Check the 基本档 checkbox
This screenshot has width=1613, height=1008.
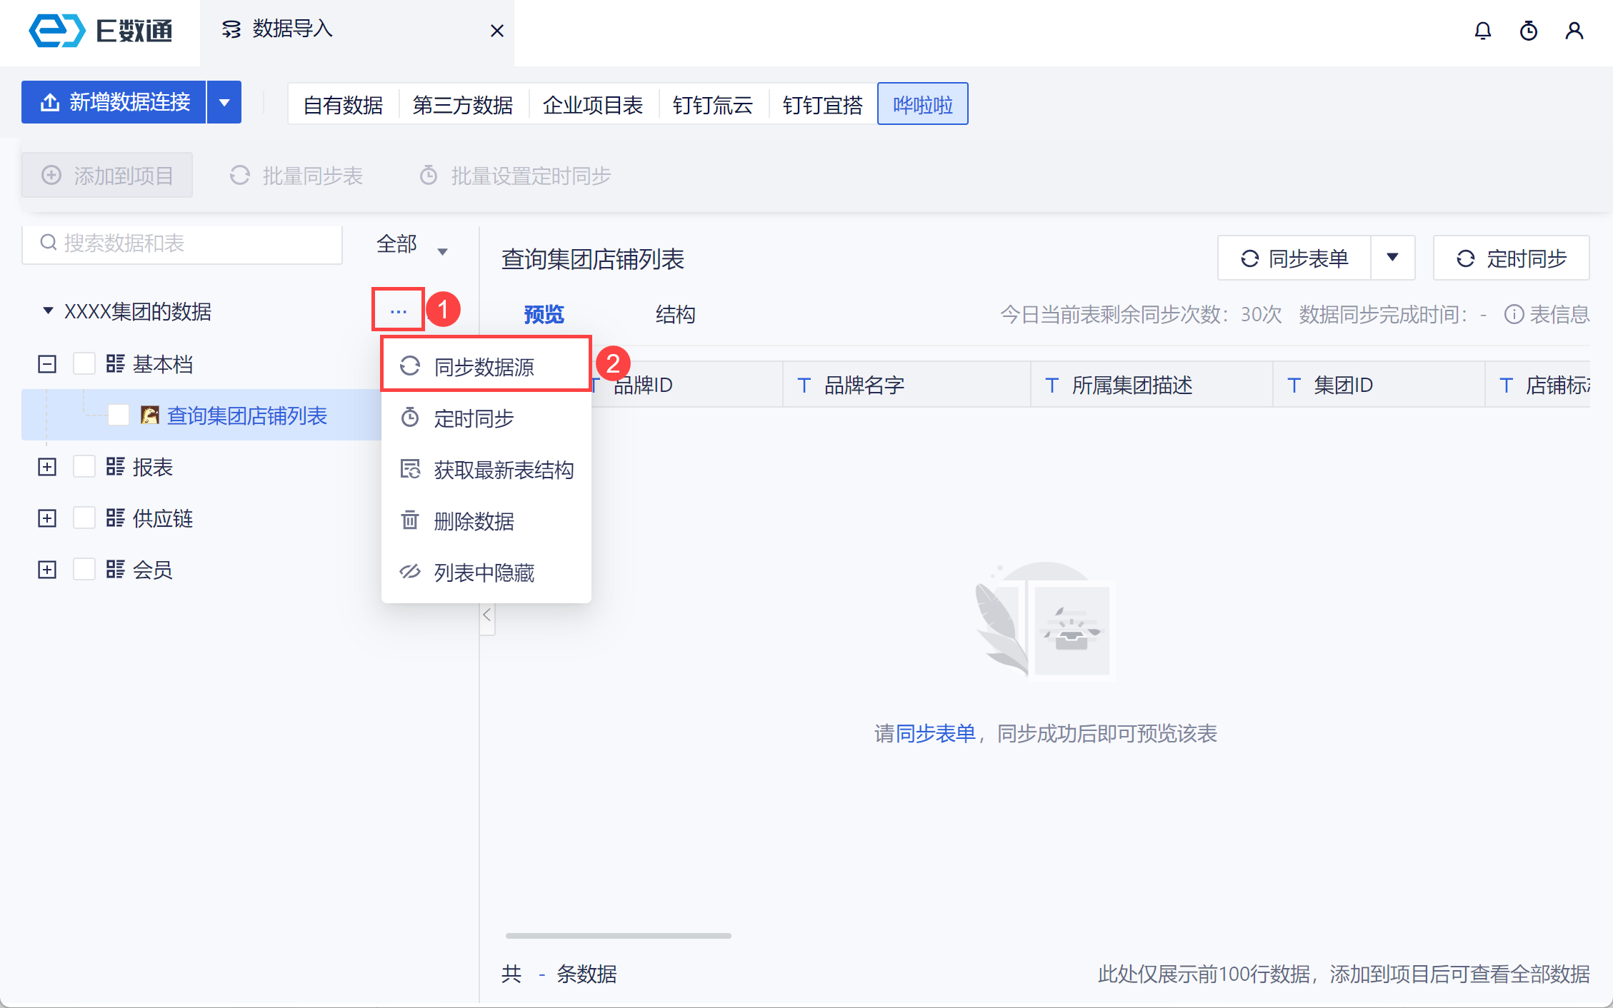84,364
